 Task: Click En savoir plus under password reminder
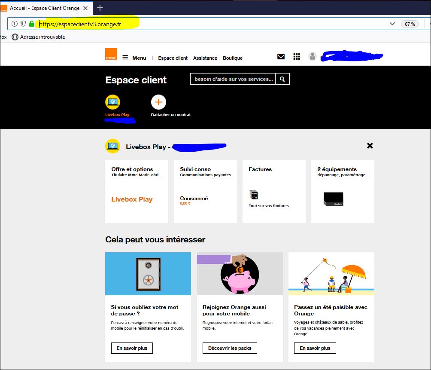pyautogui.click(x=132, y=348)
